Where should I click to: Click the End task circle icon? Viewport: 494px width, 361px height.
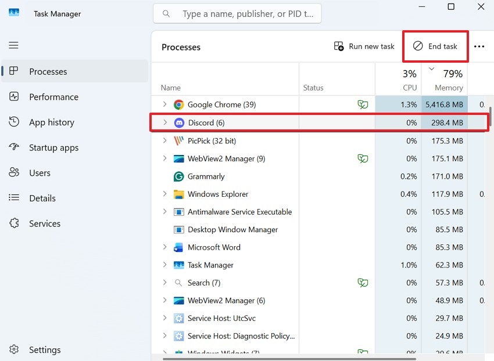click(x=418, y=46)
